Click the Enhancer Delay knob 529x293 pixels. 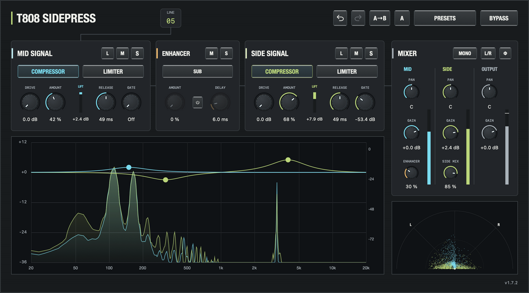[x=220, y=103]
